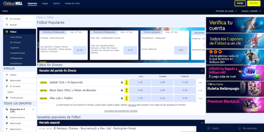Switch to the Vegas tab
Image resolution: width=264 pixels, height=132 pixels.
(x=45, y=3)
